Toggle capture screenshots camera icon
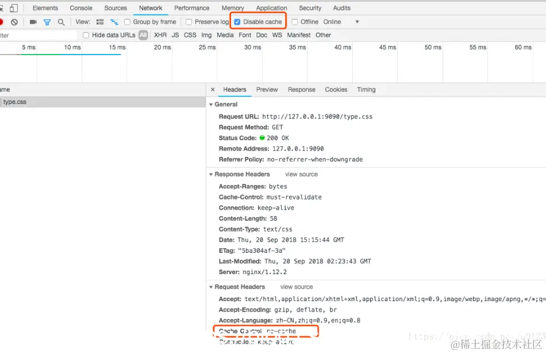Screen dimensions: 546x354 33,22
